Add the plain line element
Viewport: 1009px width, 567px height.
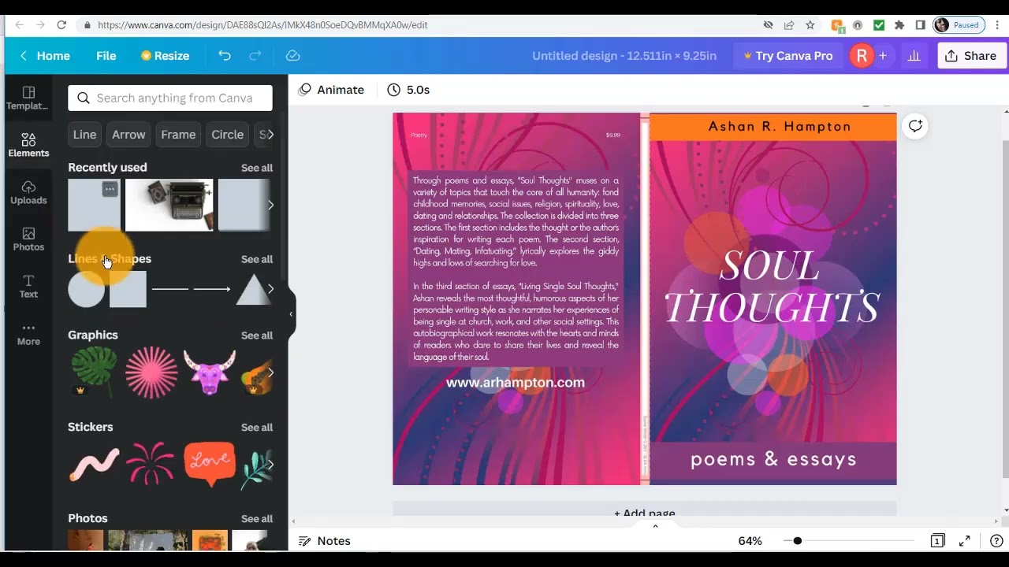(170, 289)
